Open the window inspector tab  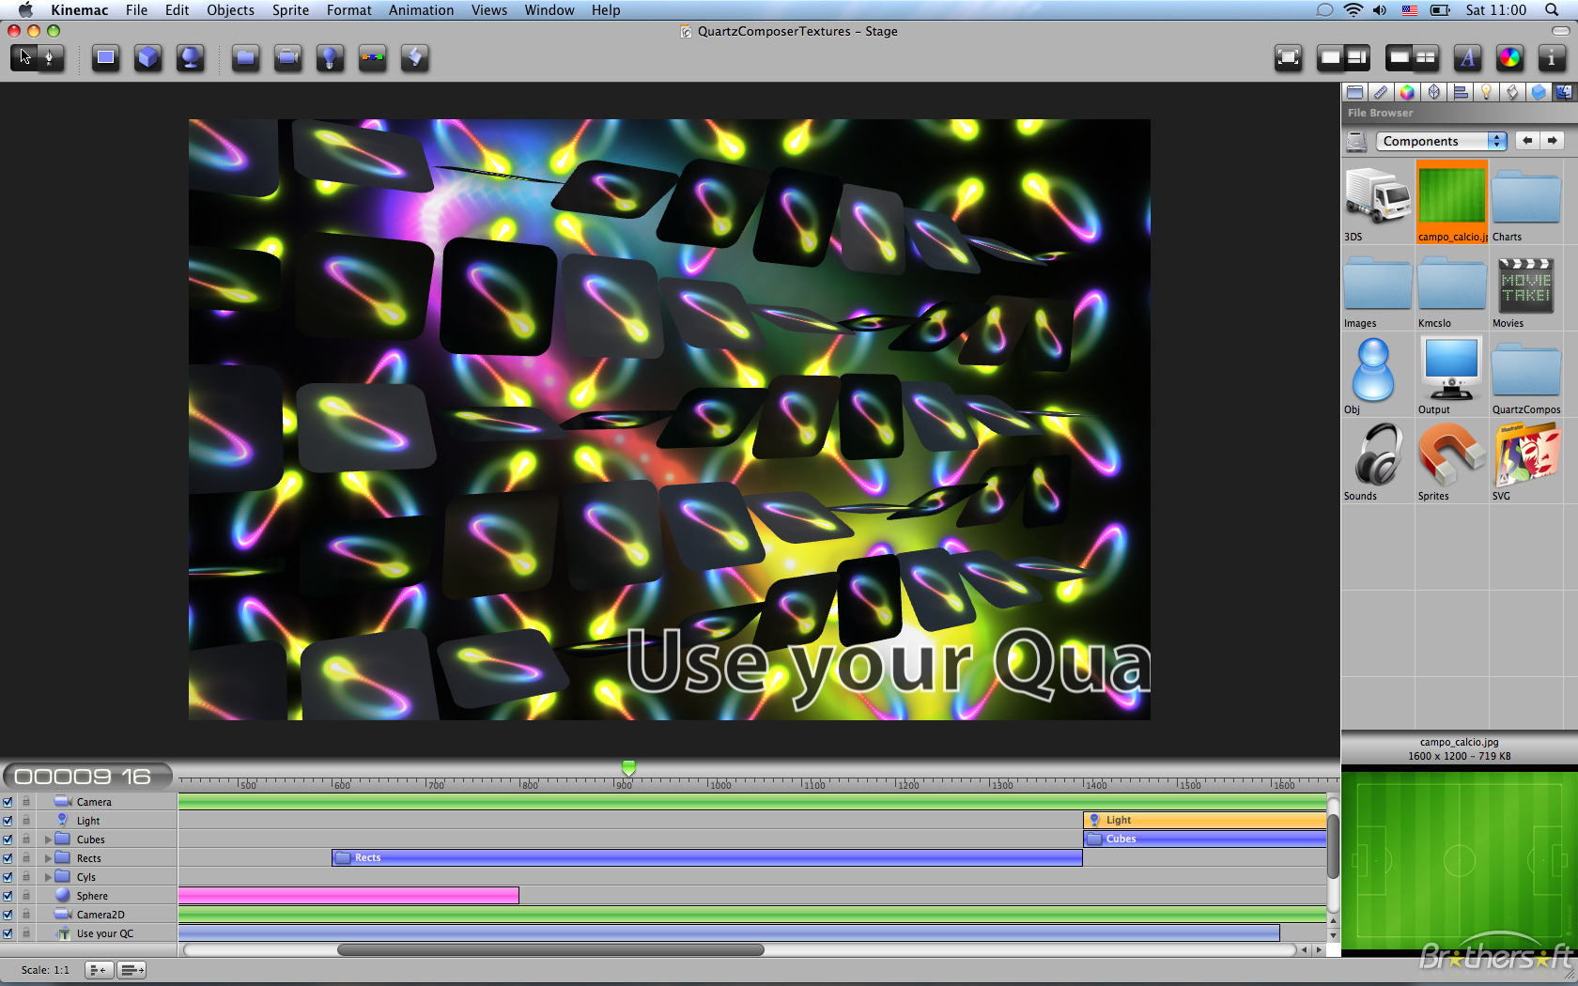coord(1354,92)
